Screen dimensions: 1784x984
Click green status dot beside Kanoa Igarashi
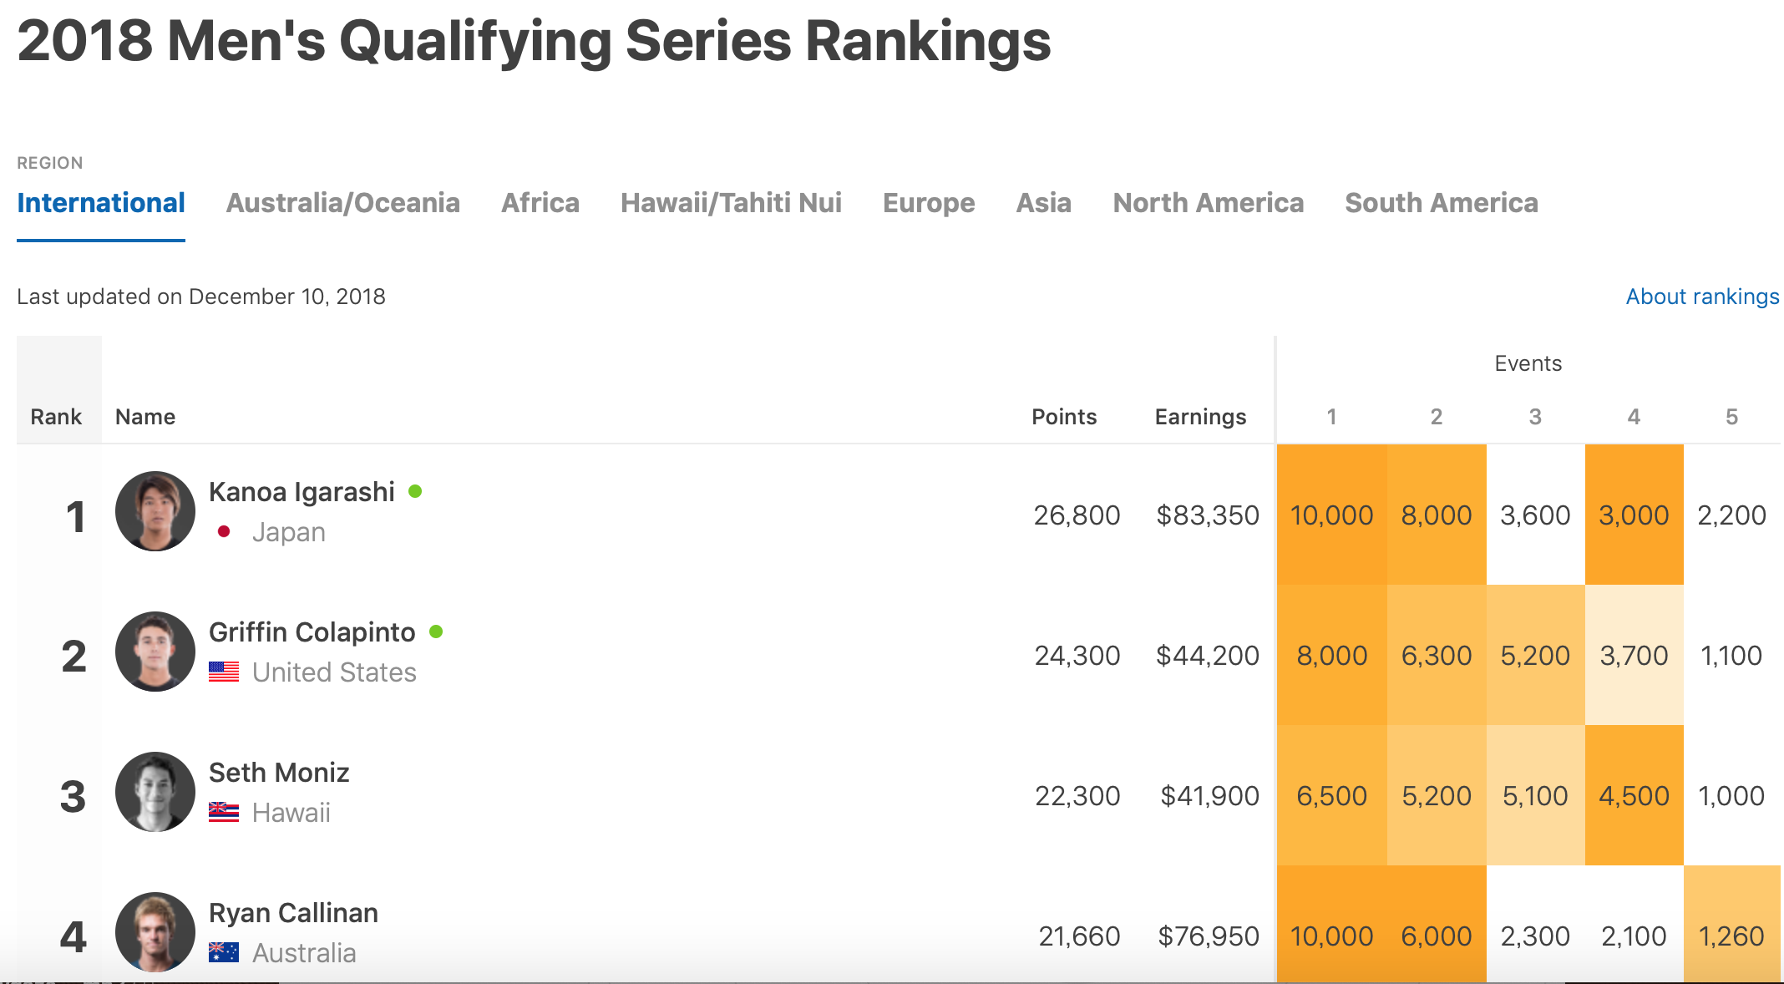(x=415, y=491)
